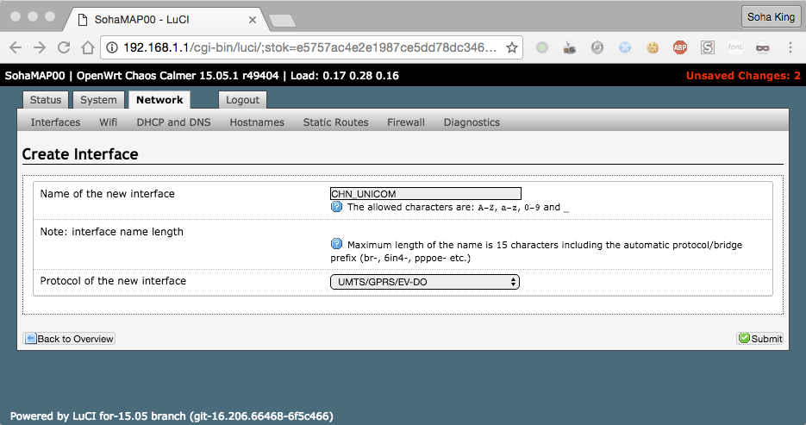Select the Logout tab
The height and width of the screenshot is (425, 806).
[x=242, y=100]
